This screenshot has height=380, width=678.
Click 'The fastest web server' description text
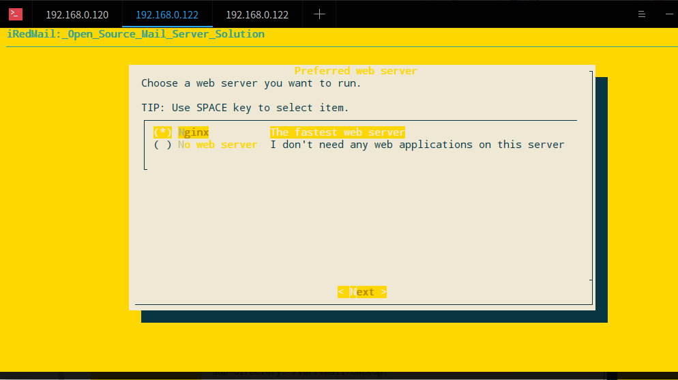(x=337, y=132)
